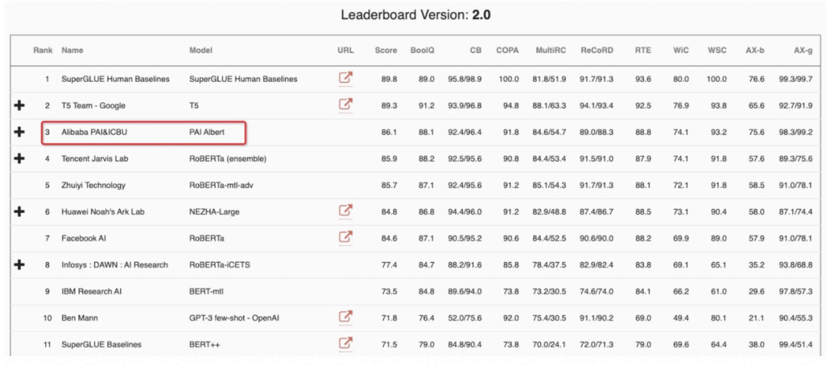Screen dimensions: 826x365
Task: Click the RTE column header
Action: [642, 50]
